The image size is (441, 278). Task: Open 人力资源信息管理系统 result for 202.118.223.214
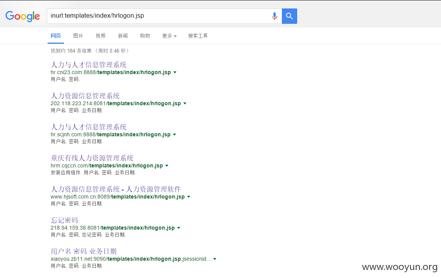(x=85, y=96)
